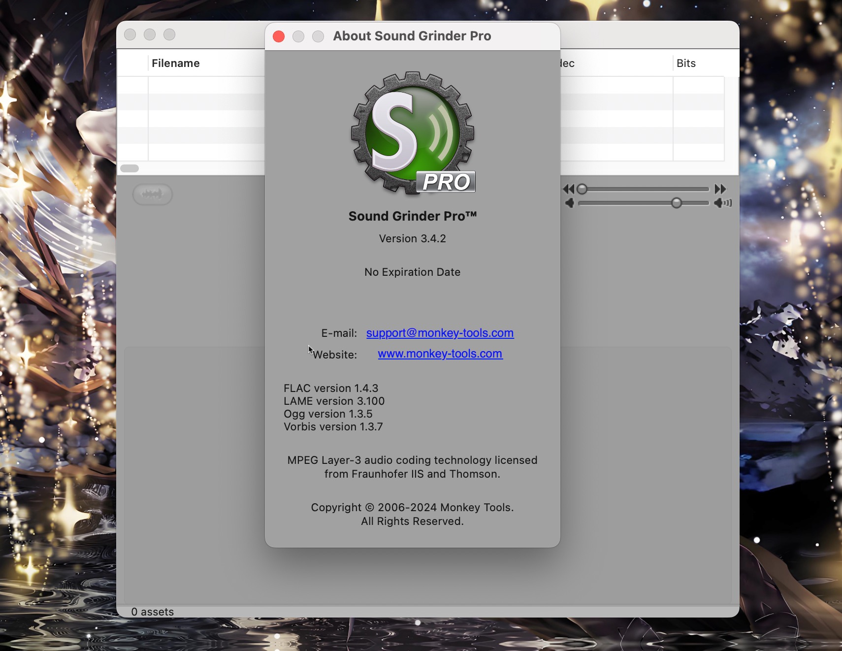Sort by the Bits column header

point(686,64)
